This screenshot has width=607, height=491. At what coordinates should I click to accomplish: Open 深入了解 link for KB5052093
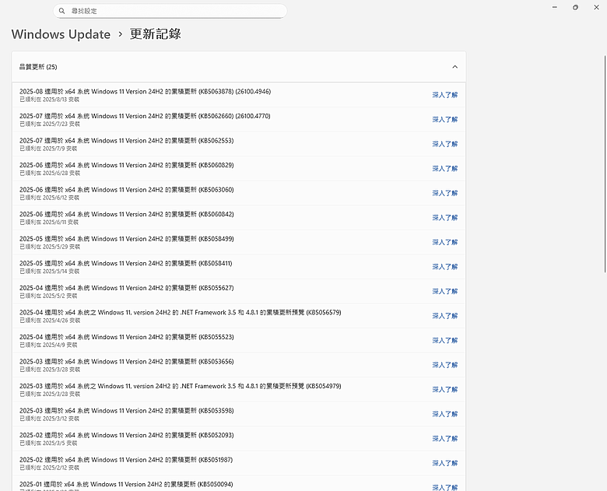click(445, 438)
